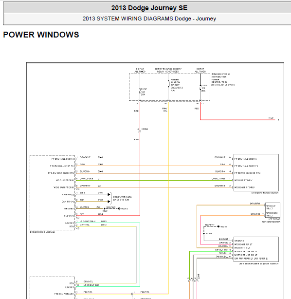The width and height of the screenshot is (291, 299).
Task: Click 'GROUND' pin in driver door module
Action: (69, 208)
